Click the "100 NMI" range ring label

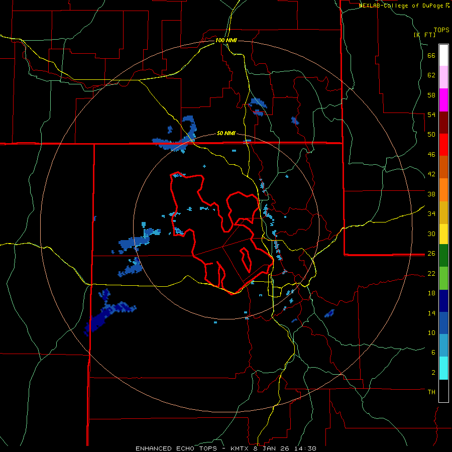click(x=226, y=40)
